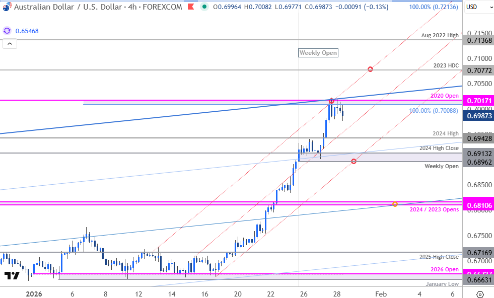Click the TradingView logo
The image size is (494, 298).
tap(12, 276)
